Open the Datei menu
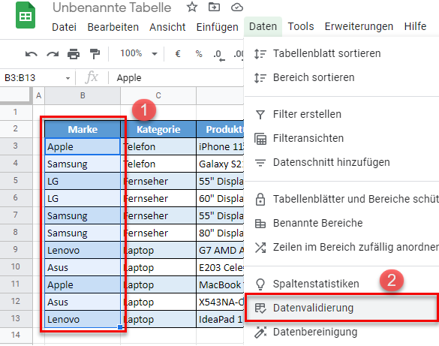Viewport: 439px width, 346px height. (x=64, y=27)
